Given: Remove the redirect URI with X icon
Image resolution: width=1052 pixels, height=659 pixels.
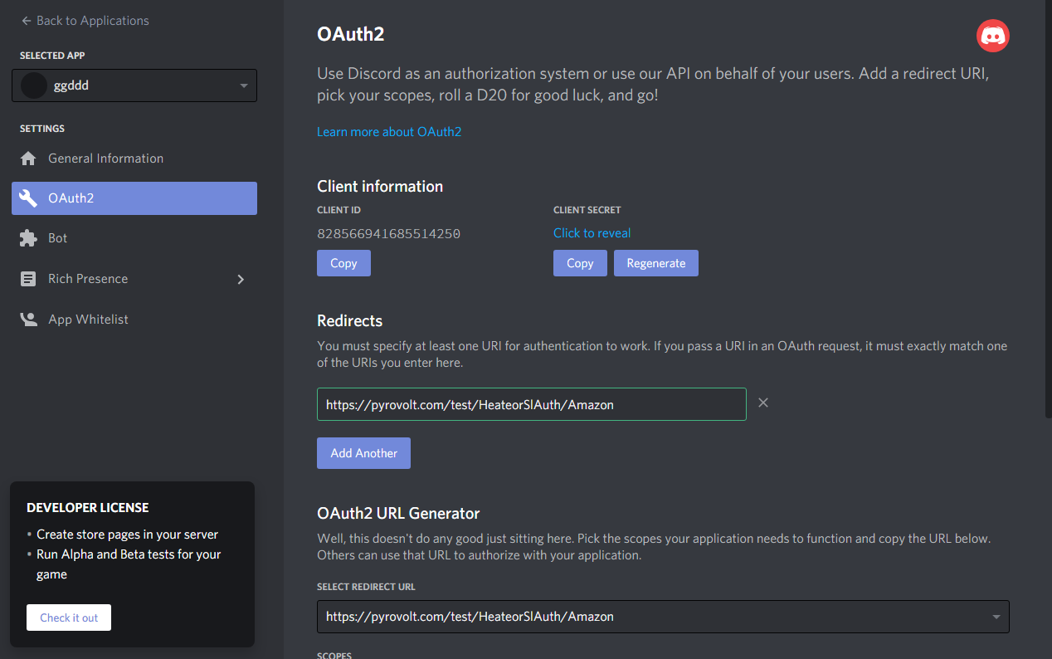Looking at the screenshot, I should (763, 403).
